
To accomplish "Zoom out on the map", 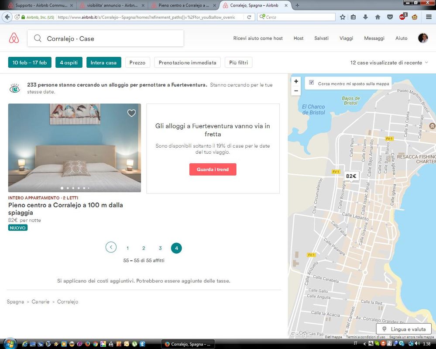I will pyautogui.click(x=296, y=91).
